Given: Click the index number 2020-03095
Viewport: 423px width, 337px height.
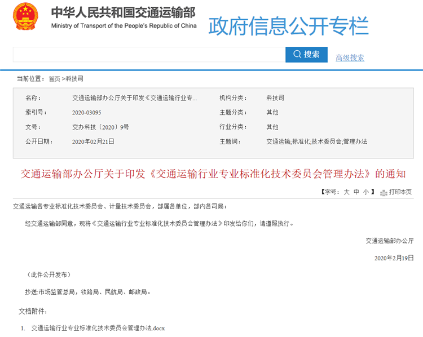Looking at the screenshot, I should click(86, 113).
